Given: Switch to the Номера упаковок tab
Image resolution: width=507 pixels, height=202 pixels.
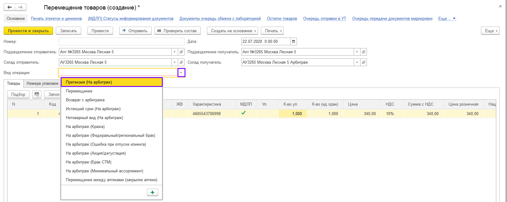Looking at the screenshot, I should pyautogui.click(x=42, y=84).
